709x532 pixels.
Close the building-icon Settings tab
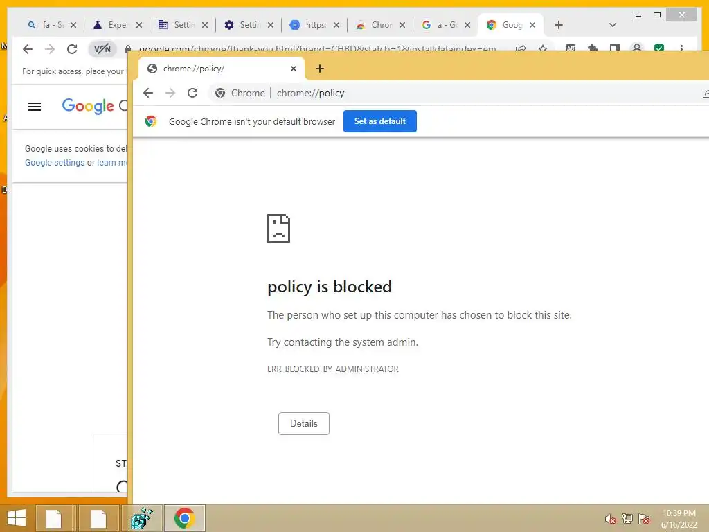(205, 25)
